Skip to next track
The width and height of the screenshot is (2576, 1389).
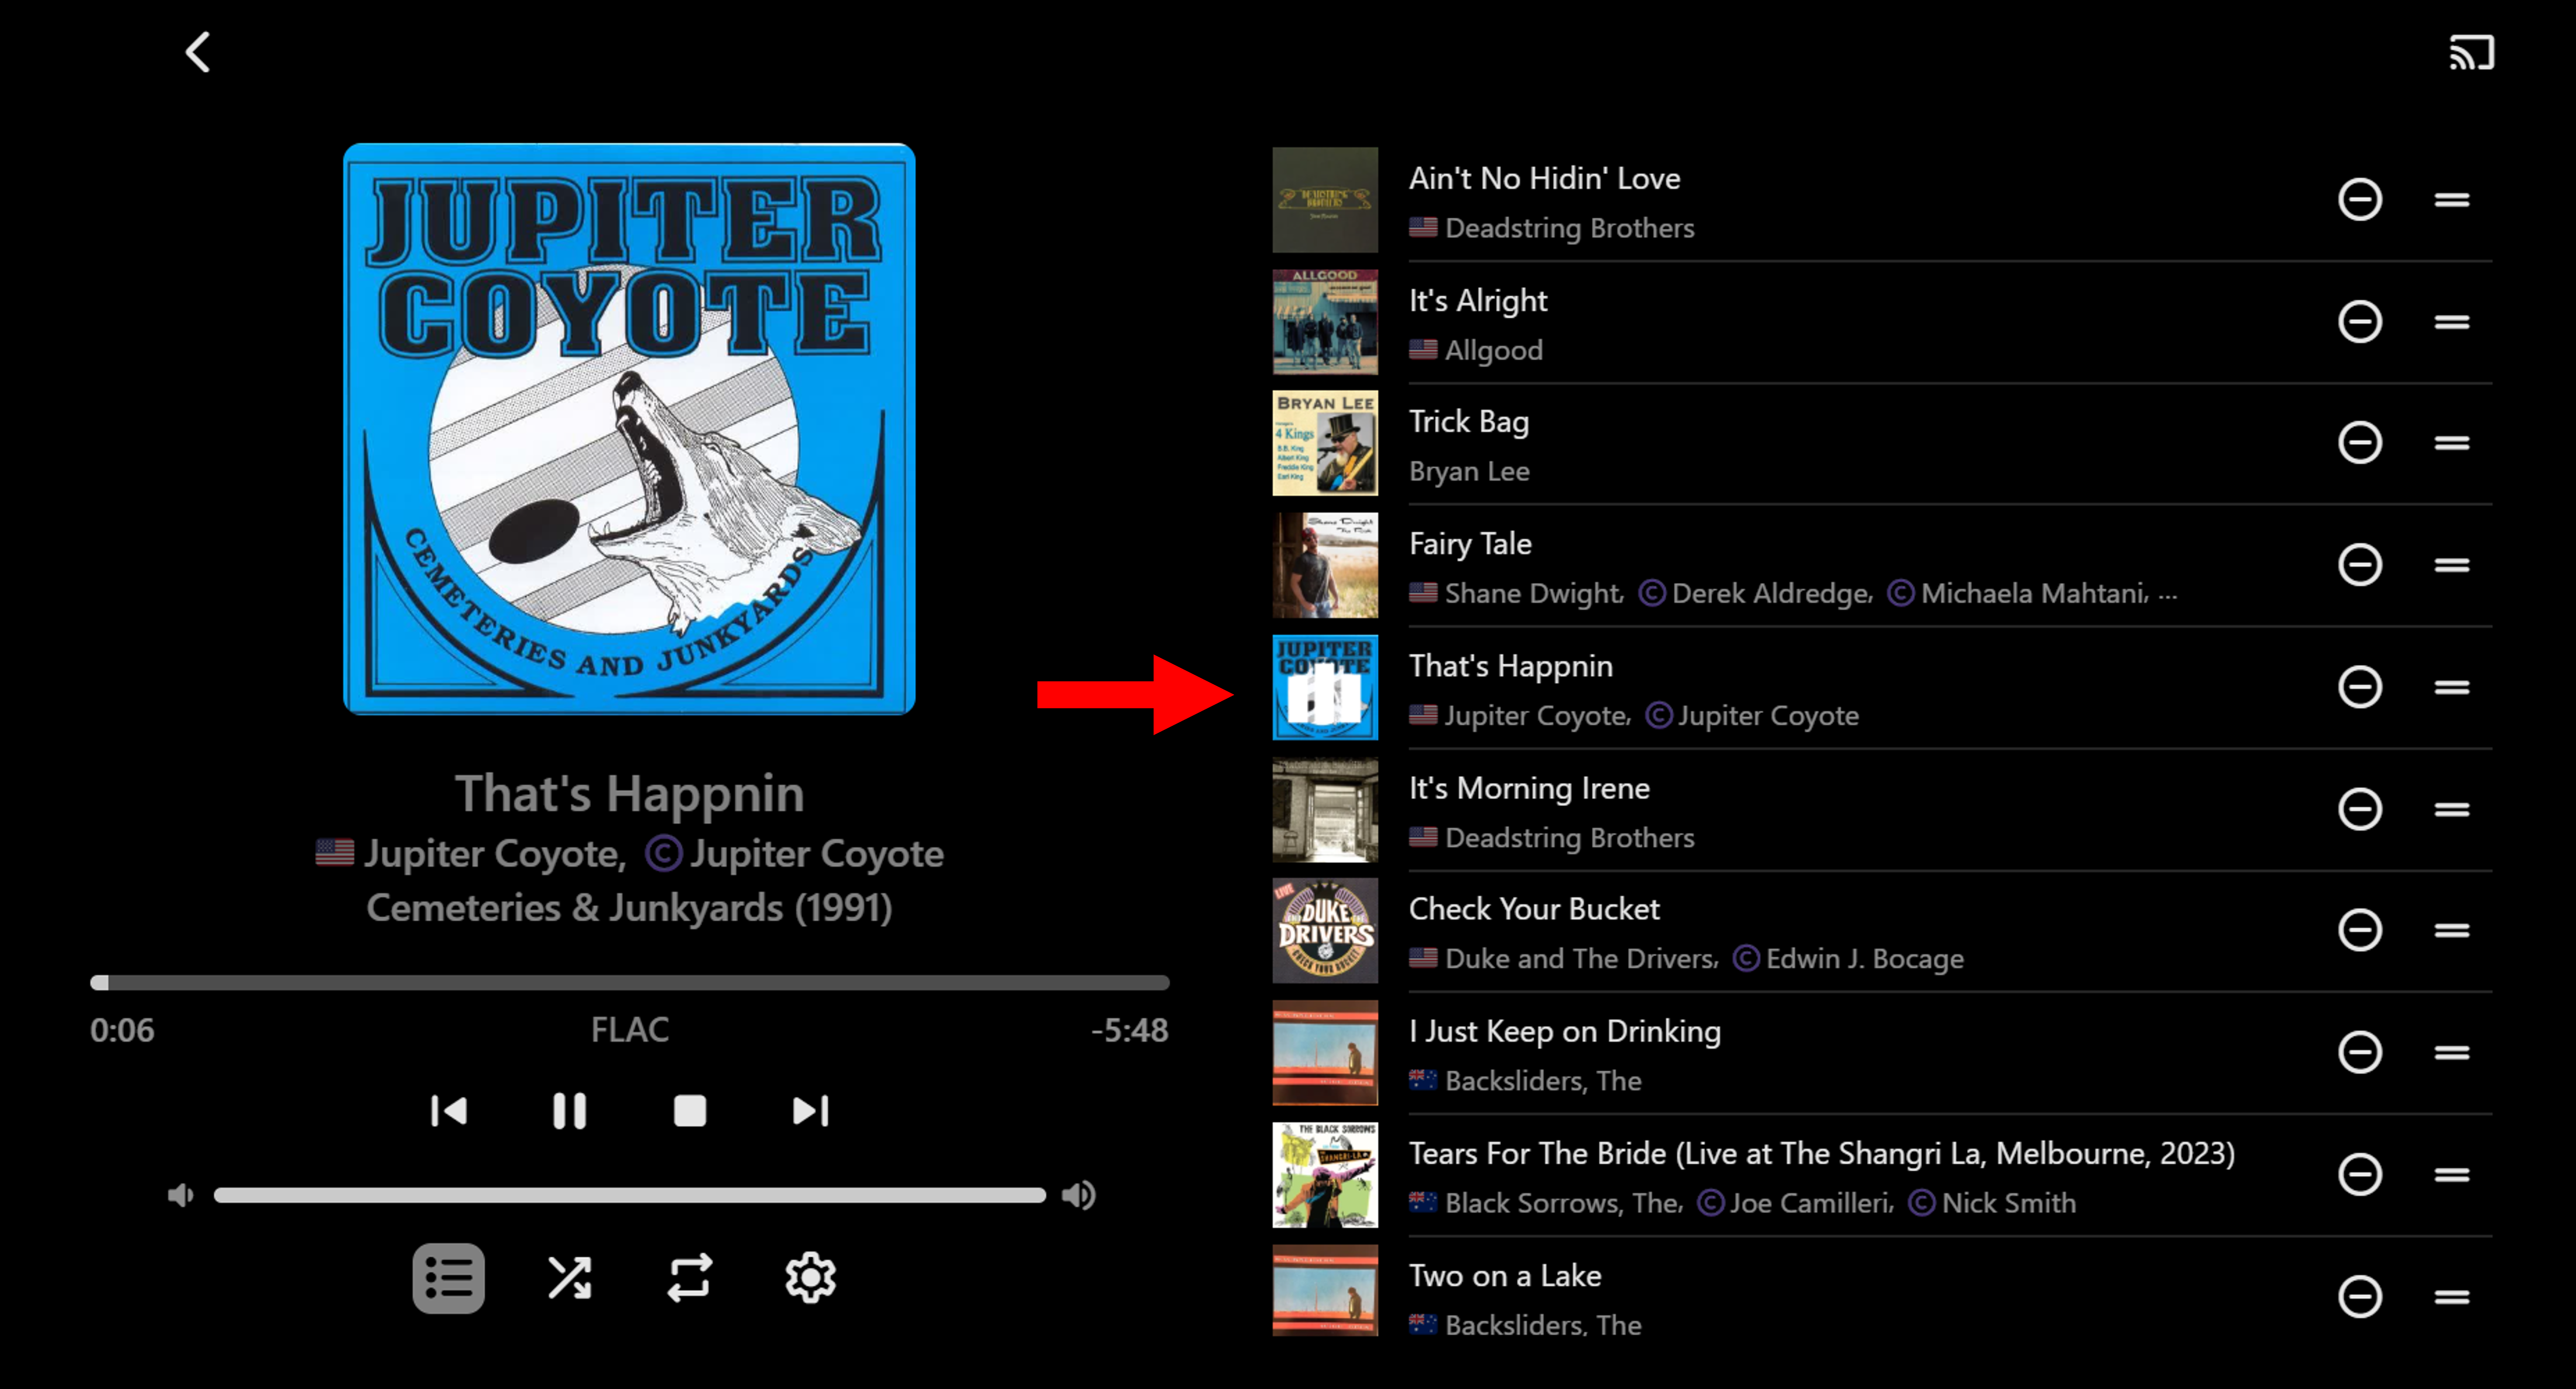point(810,1111)
